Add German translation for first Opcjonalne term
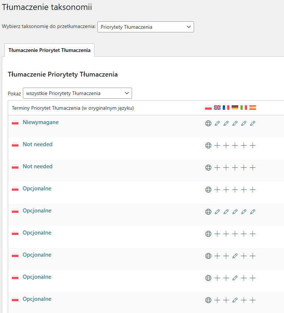The width and height of the screenshot is (284, 313). (x=235, y=190)
